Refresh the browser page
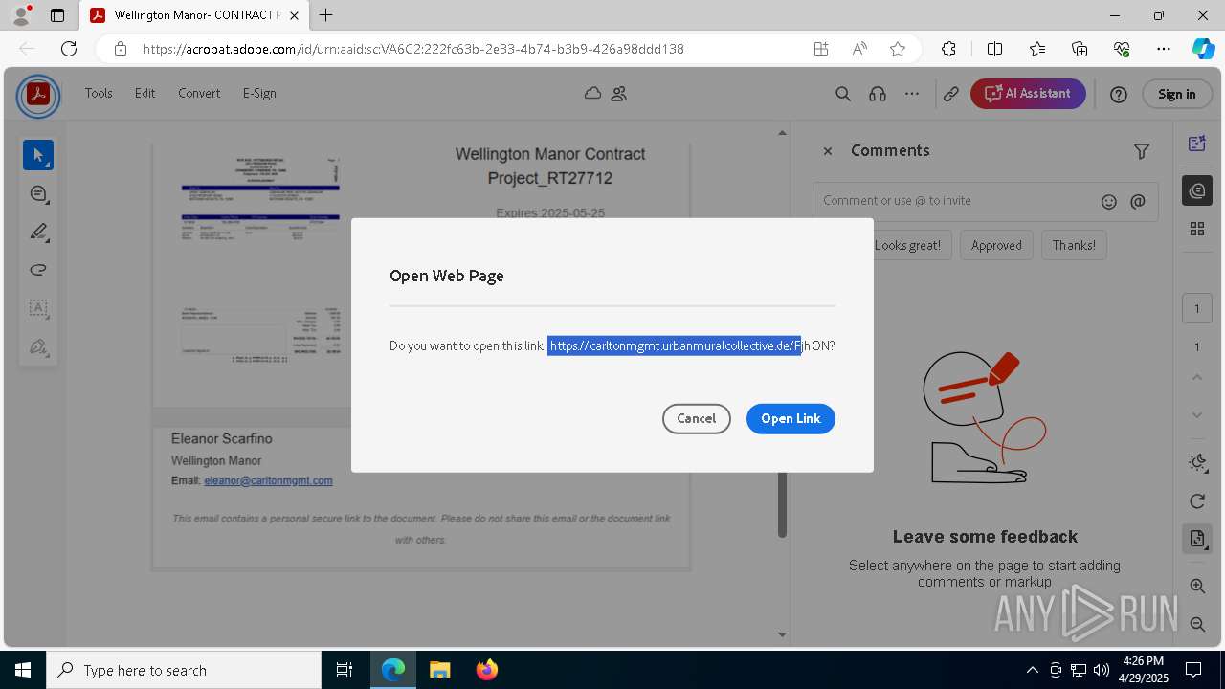The width and height of the screenshot is (1225, 689). [x=69, y=49]
